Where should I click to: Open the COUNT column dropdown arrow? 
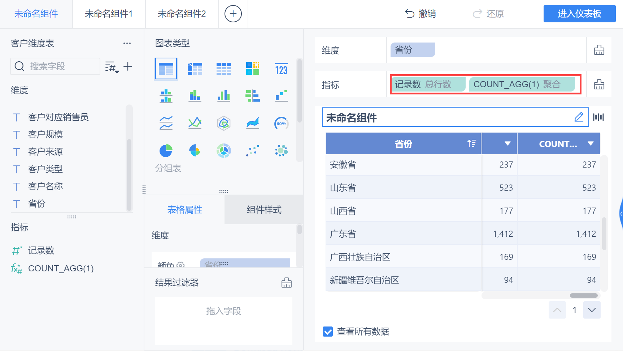591,143
